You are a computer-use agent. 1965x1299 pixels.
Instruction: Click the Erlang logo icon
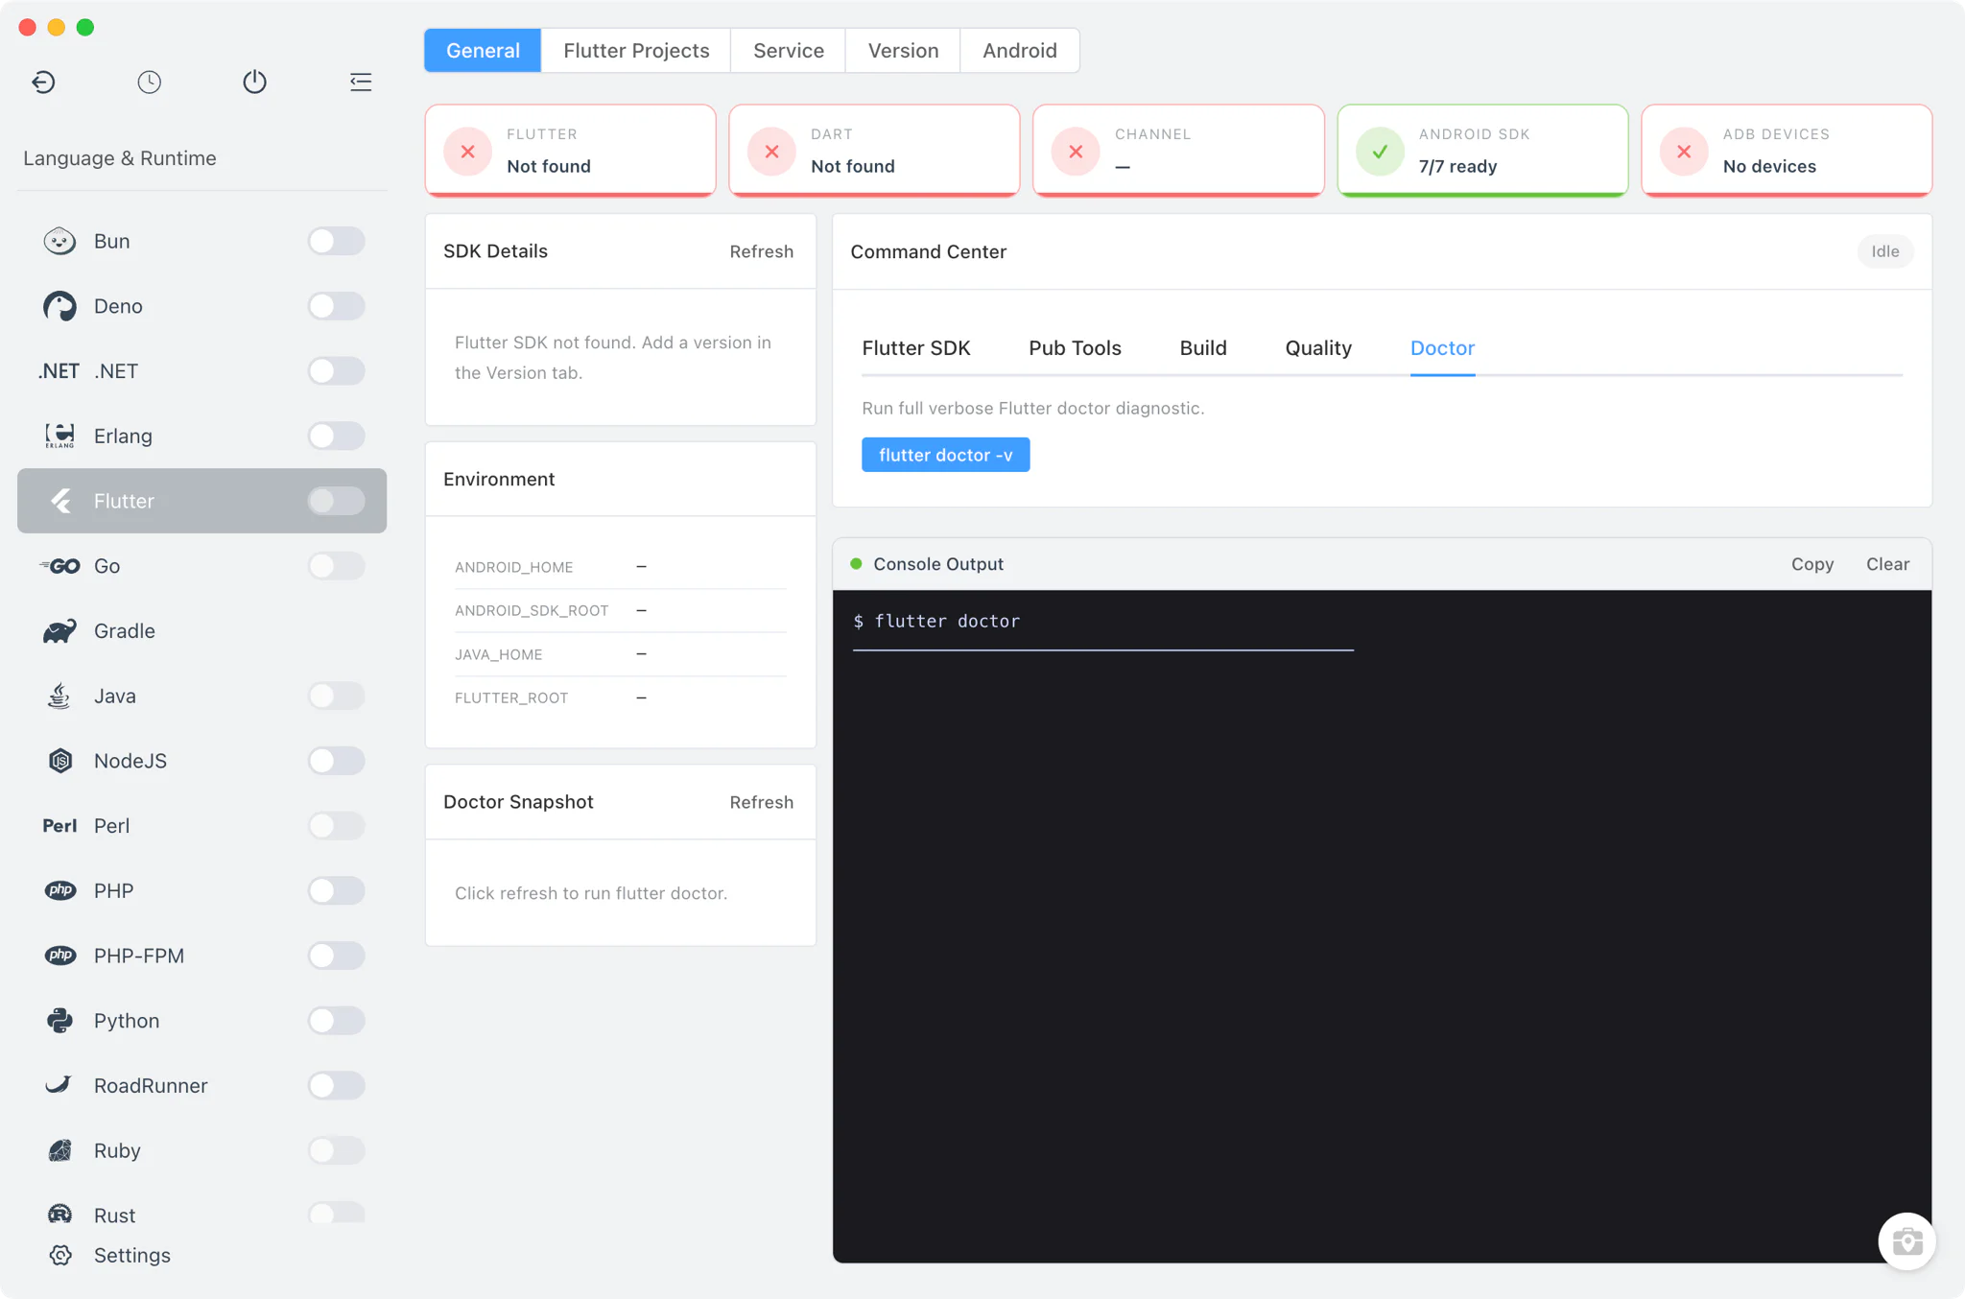(59, 436)
